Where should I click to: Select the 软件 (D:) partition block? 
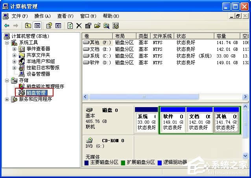click(x=172, y=122)
